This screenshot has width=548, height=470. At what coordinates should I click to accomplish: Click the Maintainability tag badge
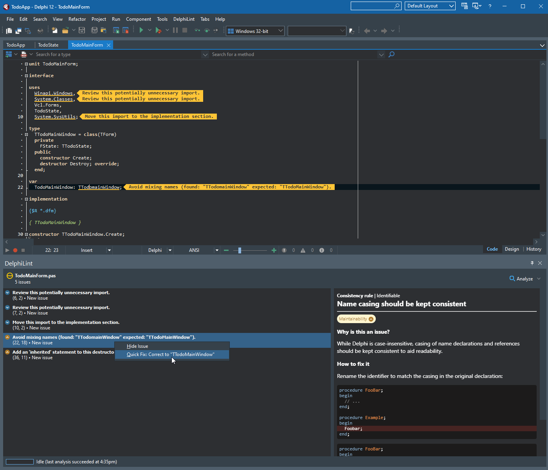click(x=356, y=319)
